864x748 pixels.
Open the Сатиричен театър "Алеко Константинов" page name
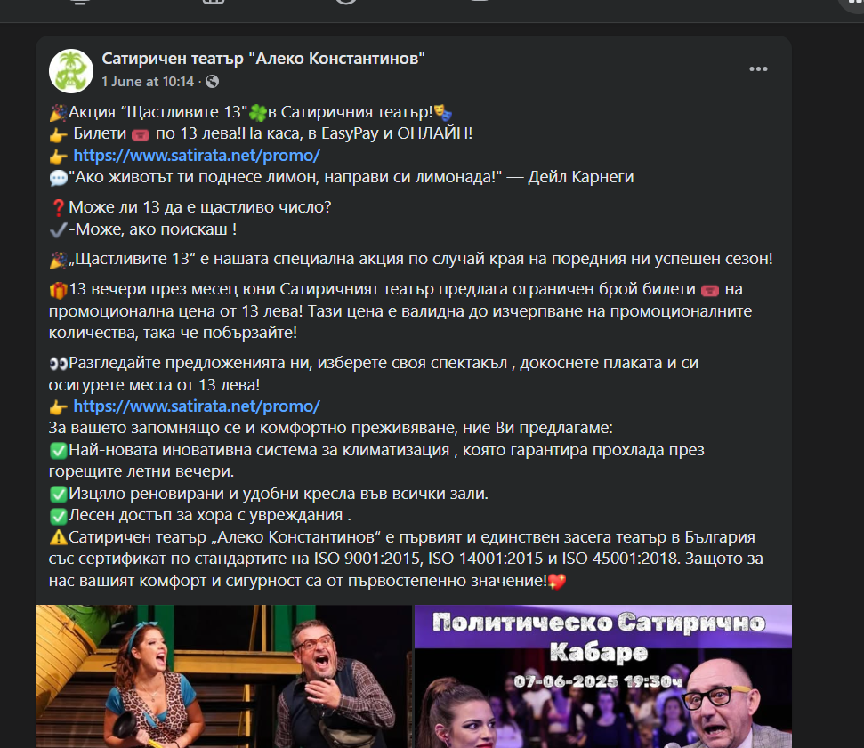click(263, 59)
